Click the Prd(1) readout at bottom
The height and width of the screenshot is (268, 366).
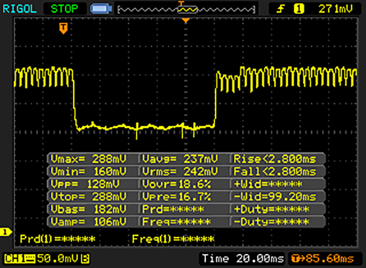pyautogui.click(x=57, y=238)
